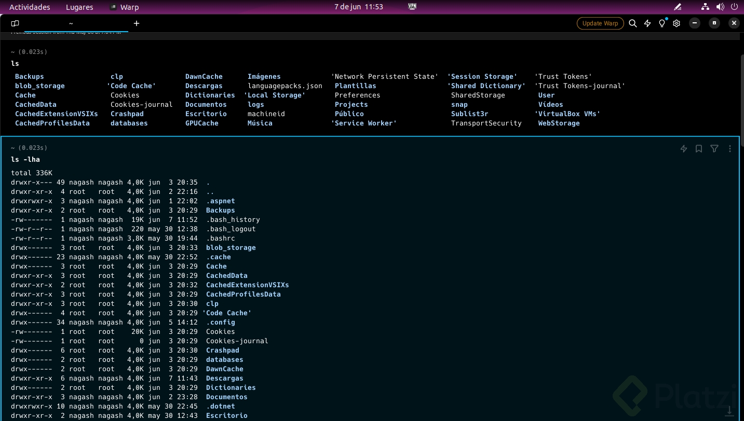Click the lightning icon on the ls -lha block

click(684, 149)
